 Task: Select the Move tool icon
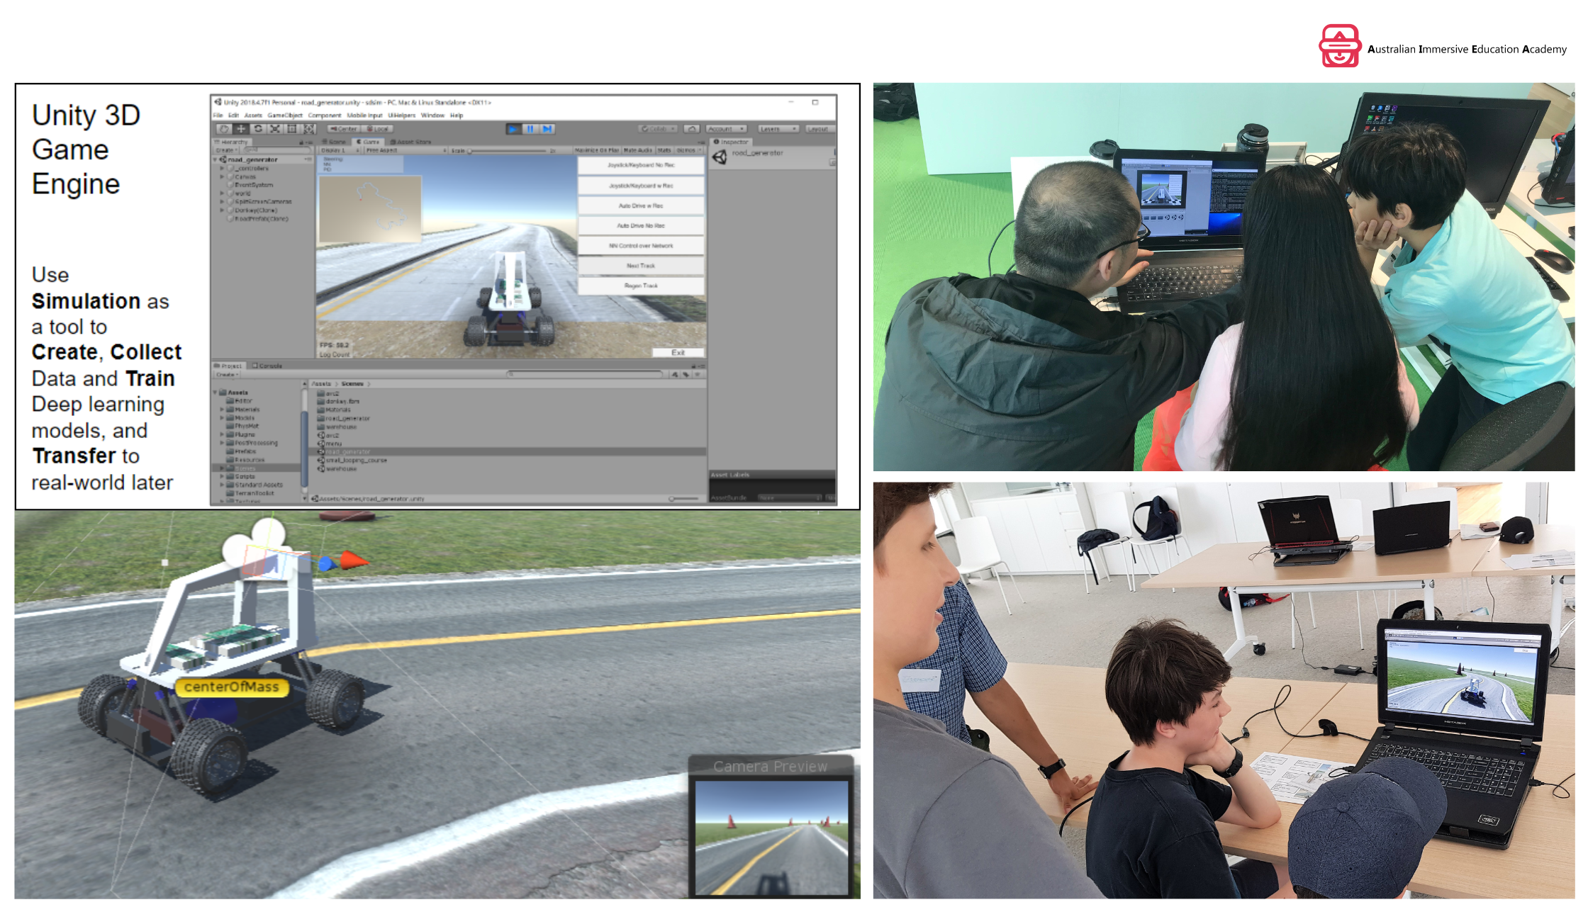click(241, 129)
